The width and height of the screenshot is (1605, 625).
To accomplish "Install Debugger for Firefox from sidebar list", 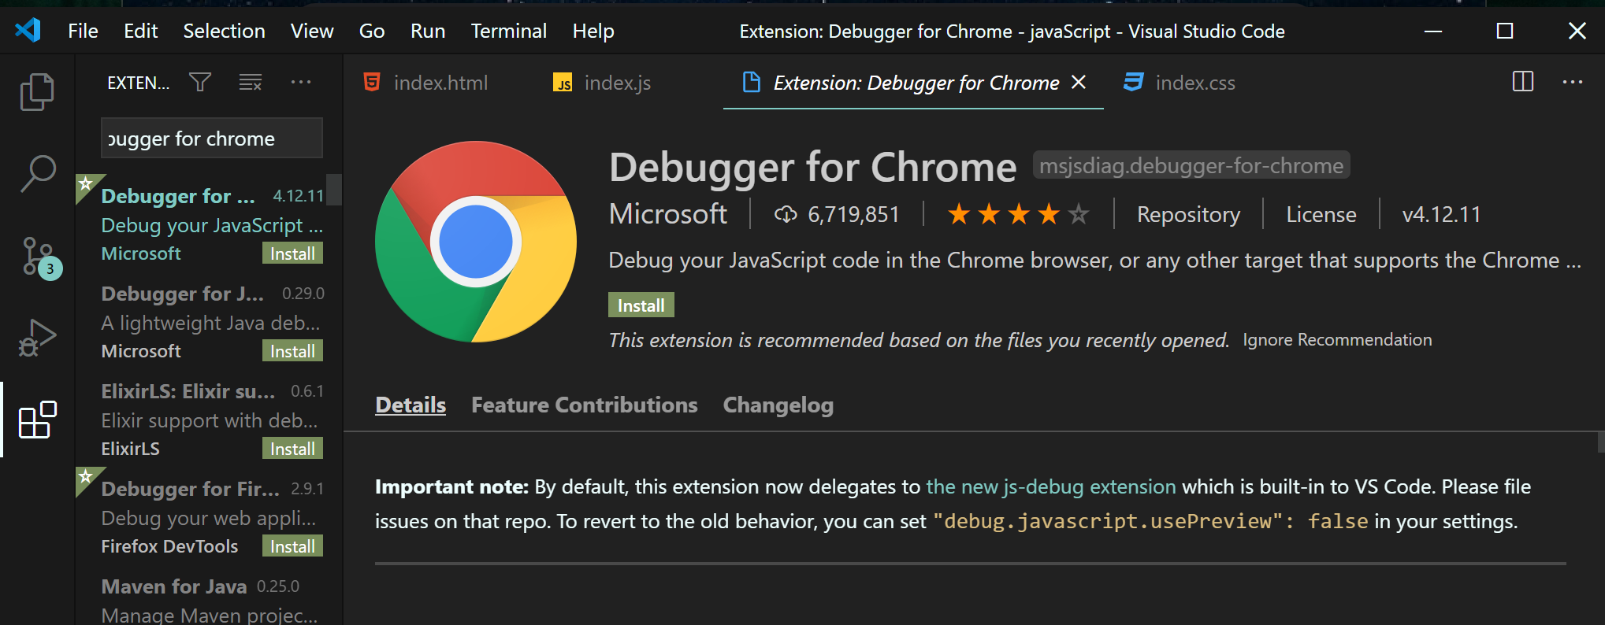I will coord(292,546).
